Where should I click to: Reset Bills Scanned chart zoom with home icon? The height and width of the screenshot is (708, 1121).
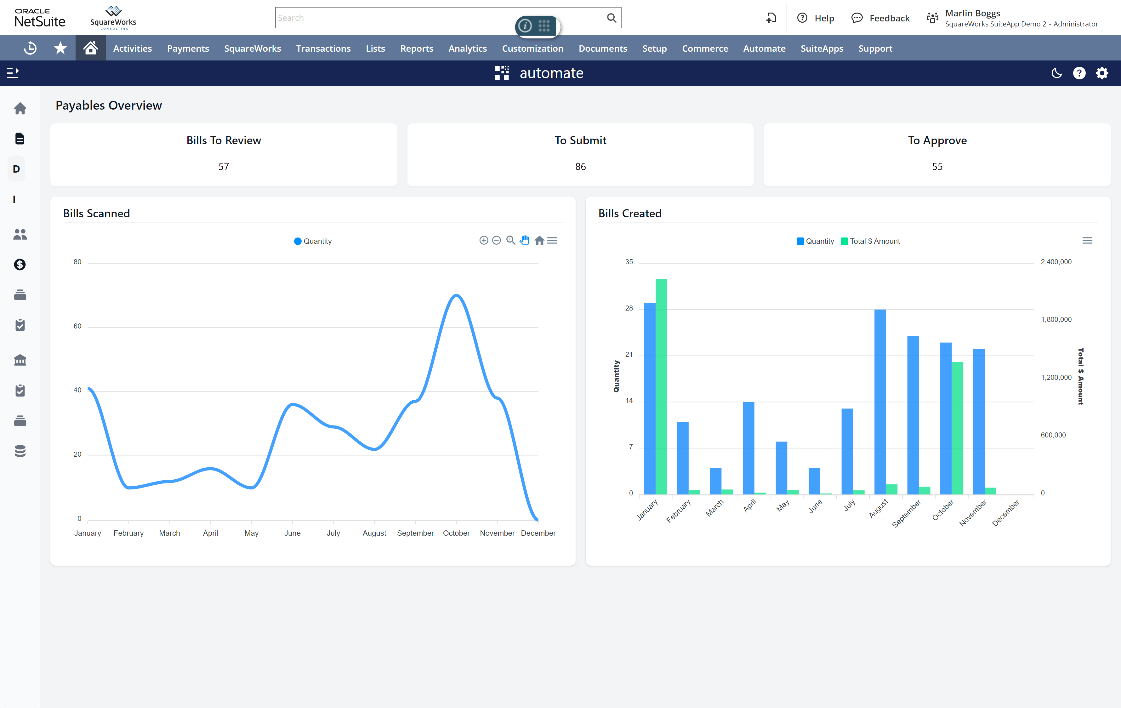coord(539,240)
